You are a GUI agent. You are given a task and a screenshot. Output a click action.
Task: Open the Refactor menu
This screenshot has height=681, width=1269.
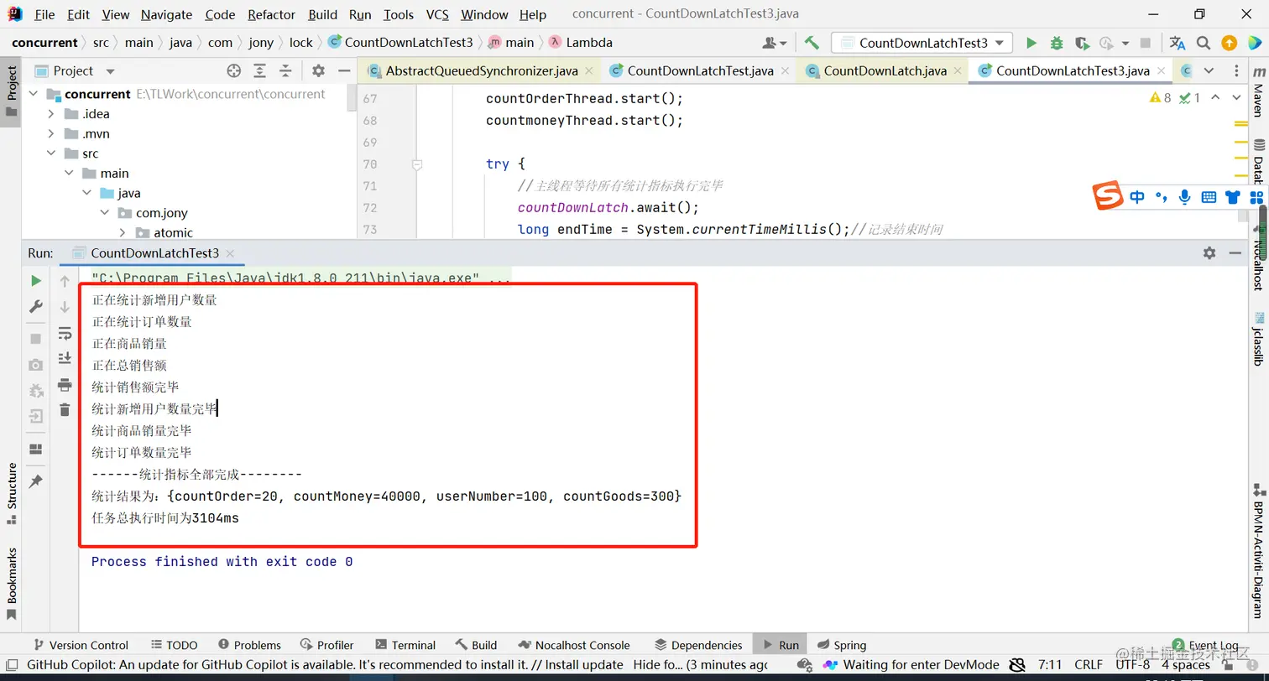coord(272,14)
